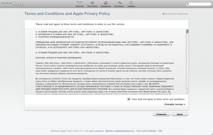Click the scrollbar down arrow
Viewport: 213px width, 135px height.
click(x=187, y=93)
